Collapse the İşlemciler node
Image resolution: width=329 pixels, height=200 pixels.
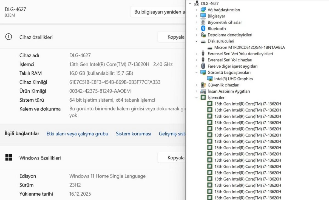(x=197, y=98)
